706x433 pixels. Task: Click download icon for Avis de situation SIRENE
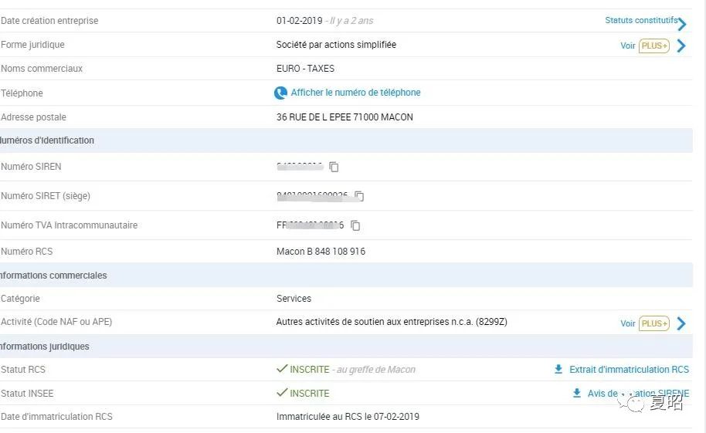[577, 393]
